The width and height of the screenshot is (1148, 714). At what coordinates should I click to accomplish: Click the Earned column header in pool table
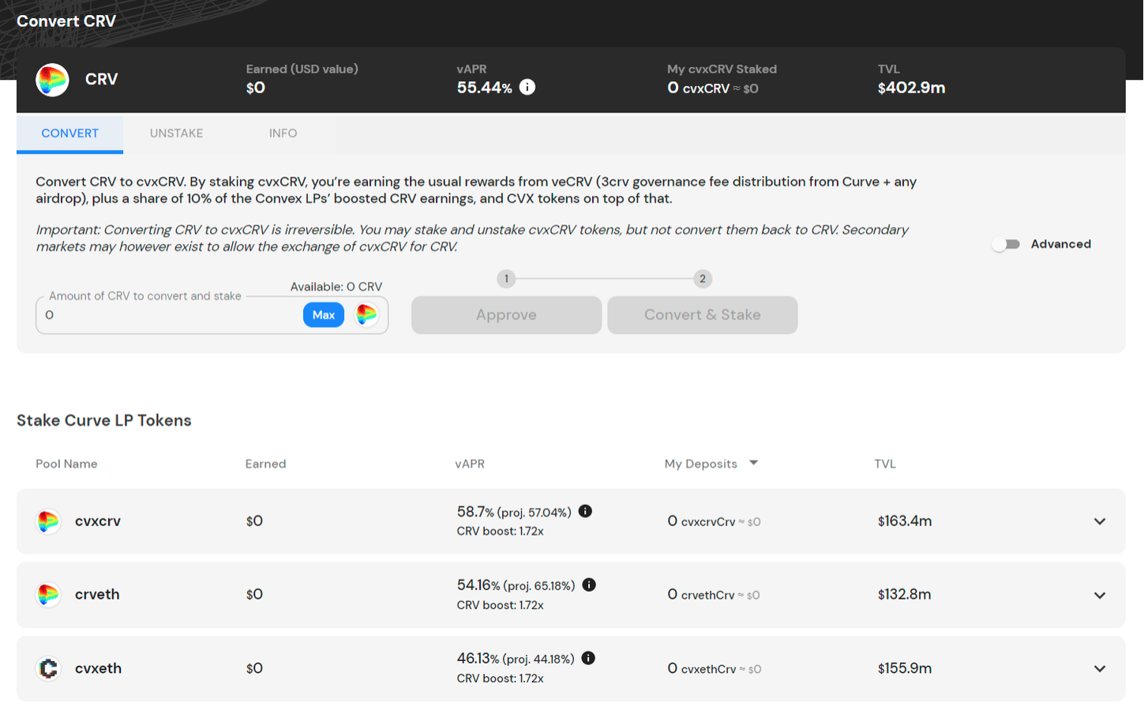coord(266,465)
